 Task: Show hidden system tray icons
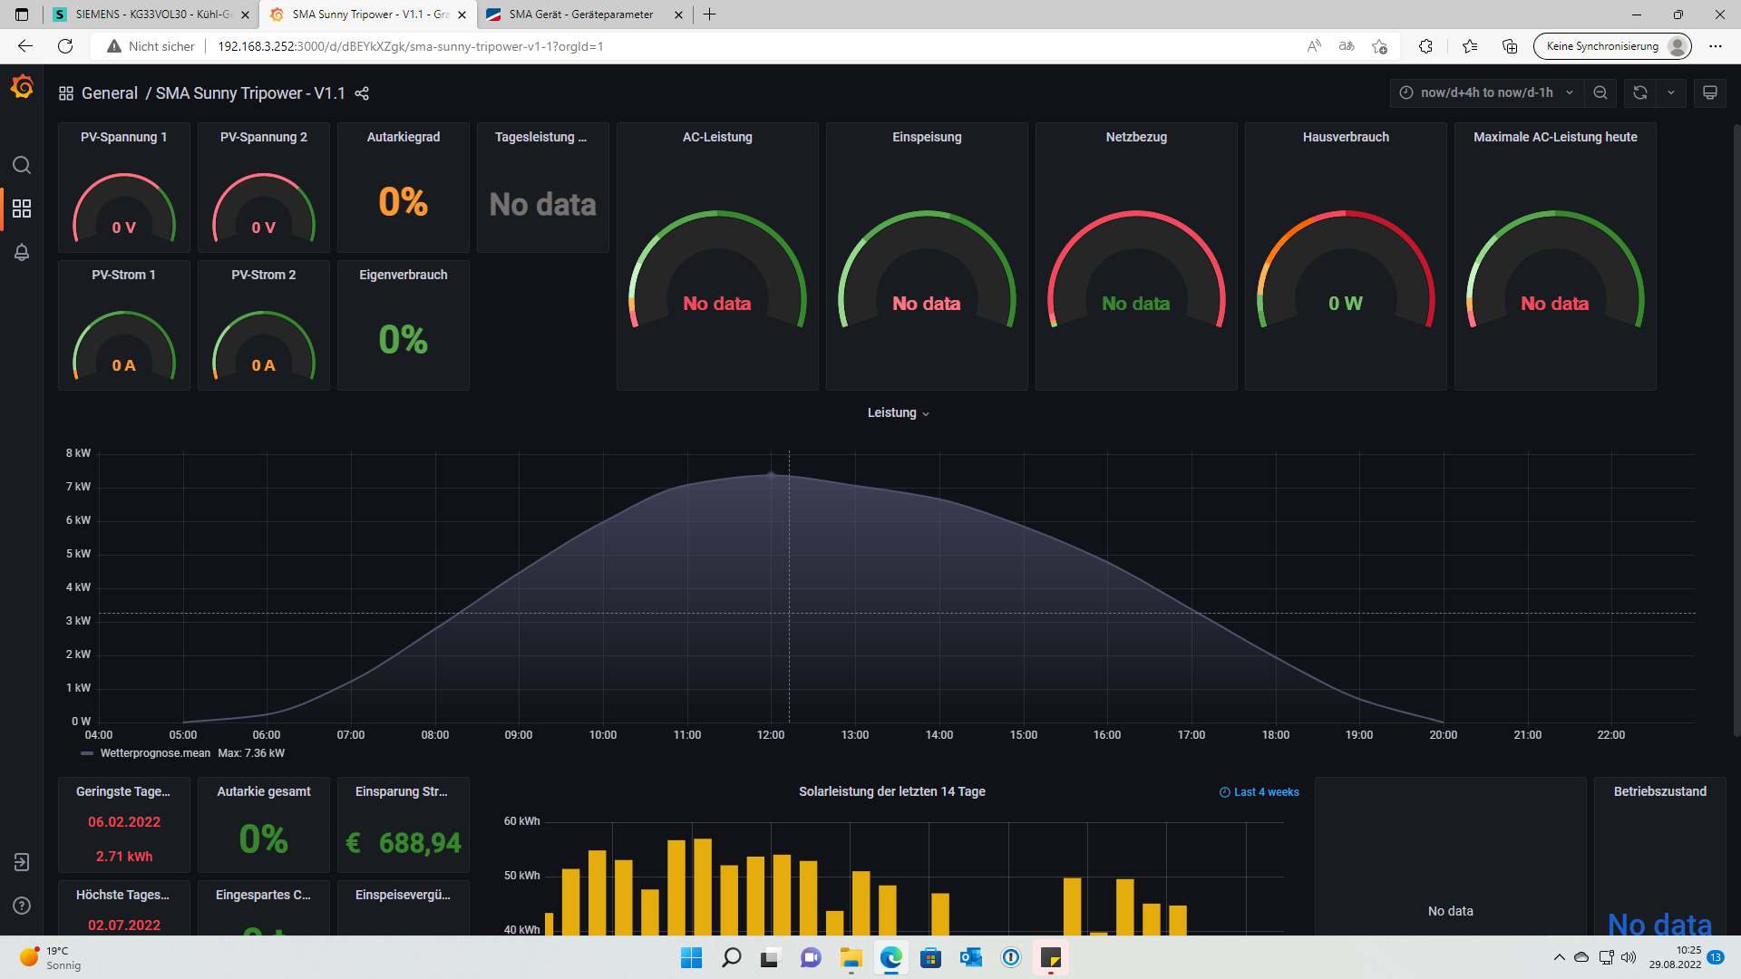[1560, 957]
